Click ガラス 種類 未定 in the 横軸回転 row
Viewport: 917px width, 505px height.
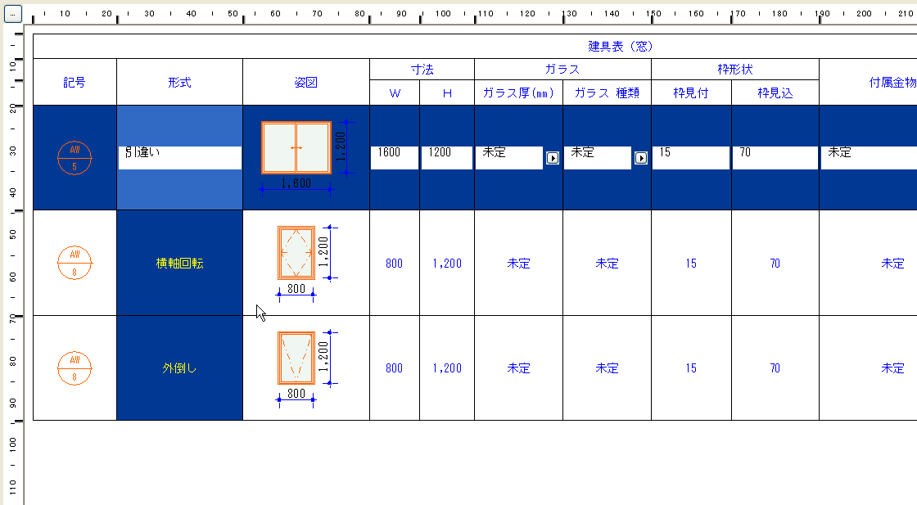tap(607, 264)
